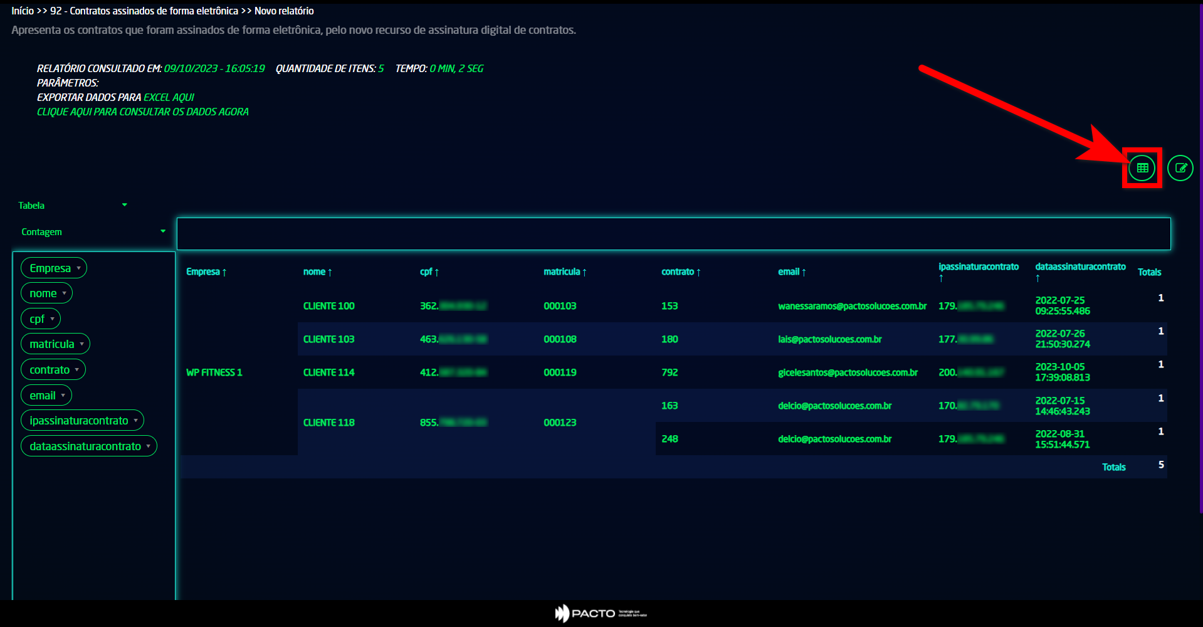Click the table view icon button
Image resolution: width=1203 pixels, height=627 pixels.
coord(1142,168)
